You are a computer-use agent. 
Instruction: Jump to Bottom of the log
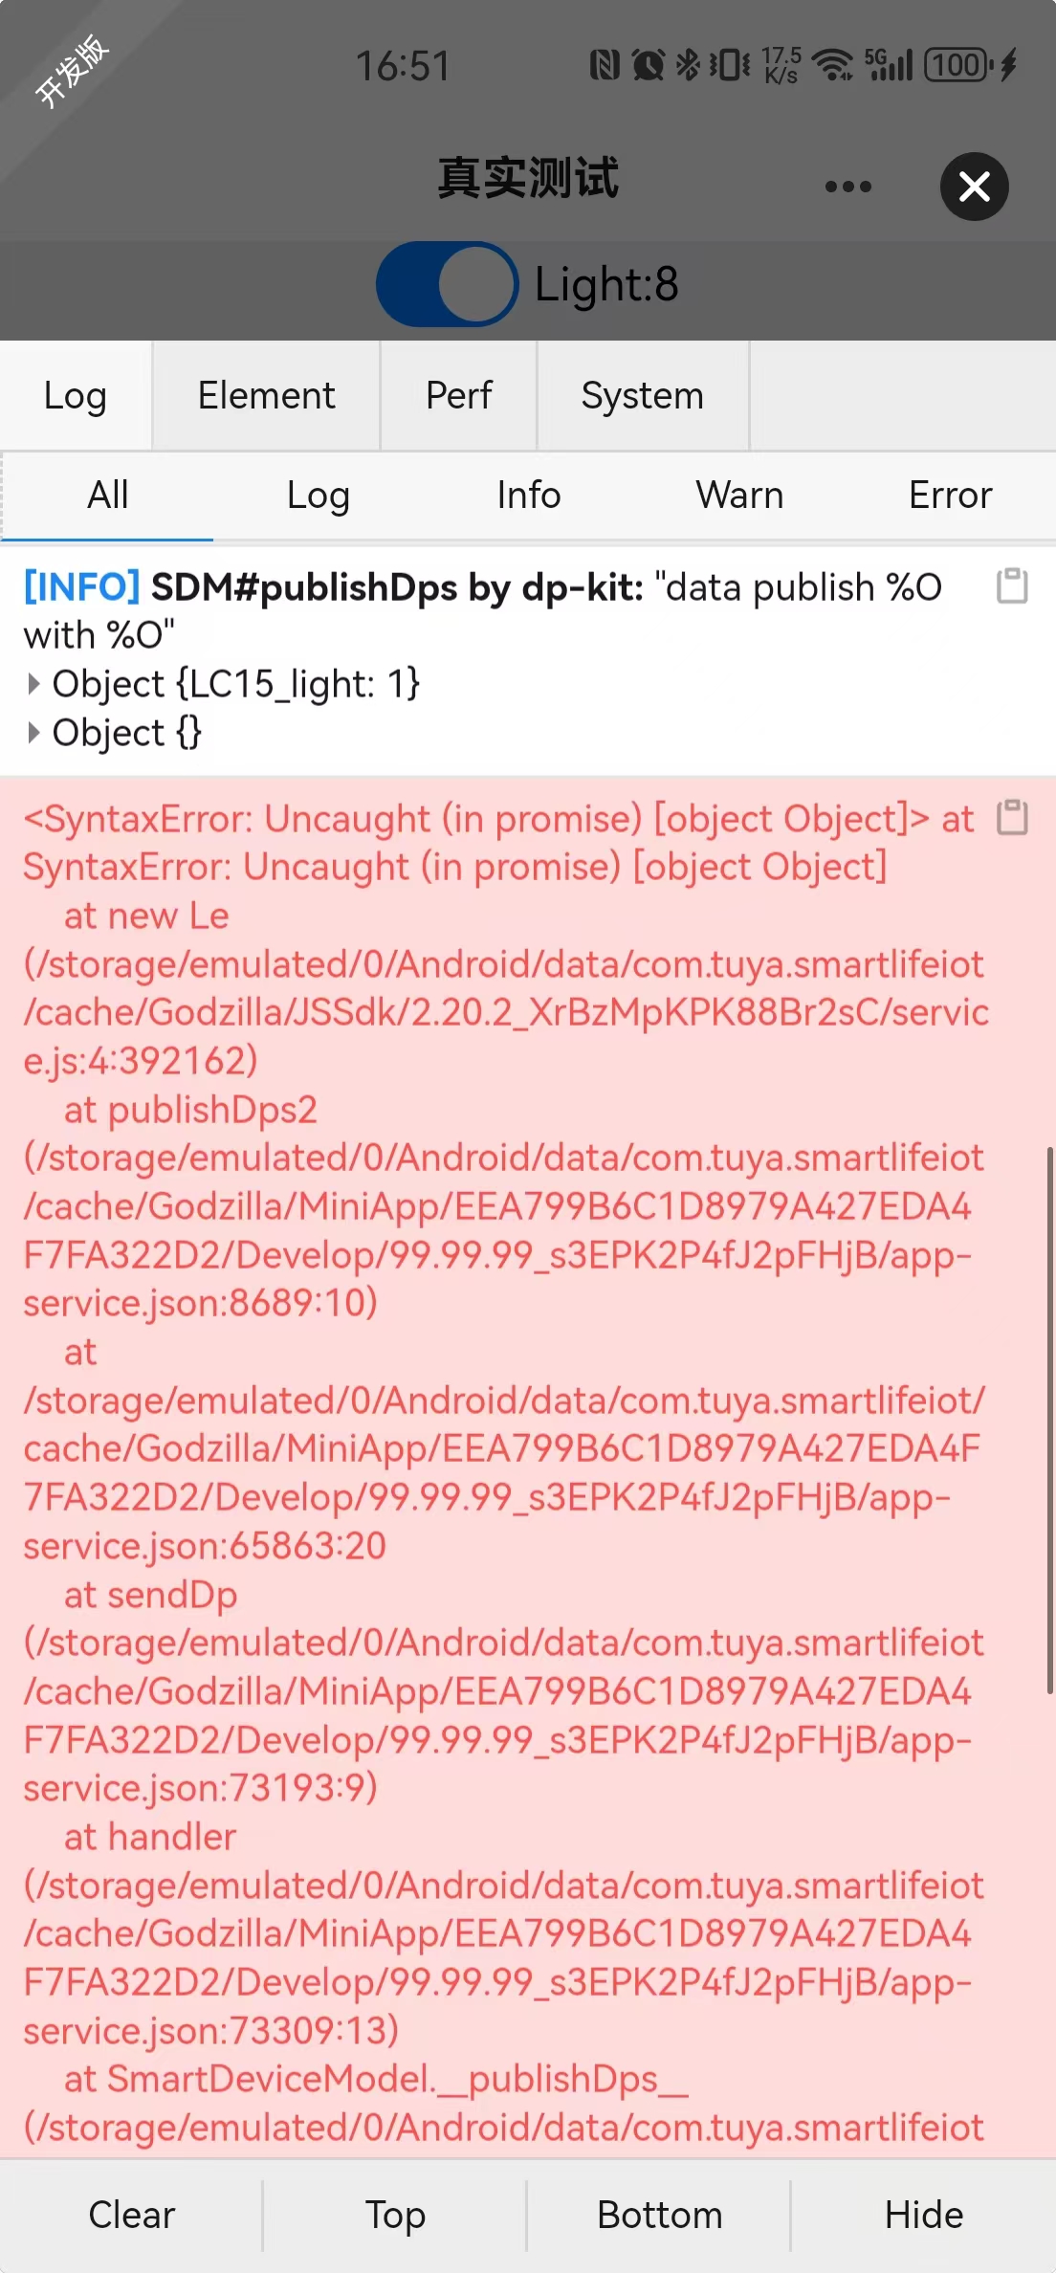(660, 2215)
